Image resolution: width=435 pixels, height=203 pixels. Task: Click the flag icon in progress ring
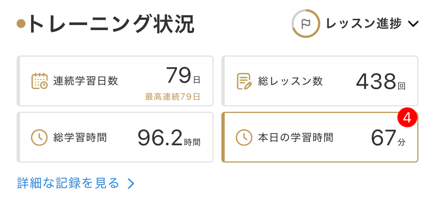306,24
